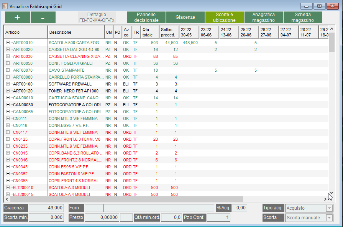Viewport: 343px width, 227px height.
Task: Expand the CAN00030 article node
Action: [x=8, y=105]
